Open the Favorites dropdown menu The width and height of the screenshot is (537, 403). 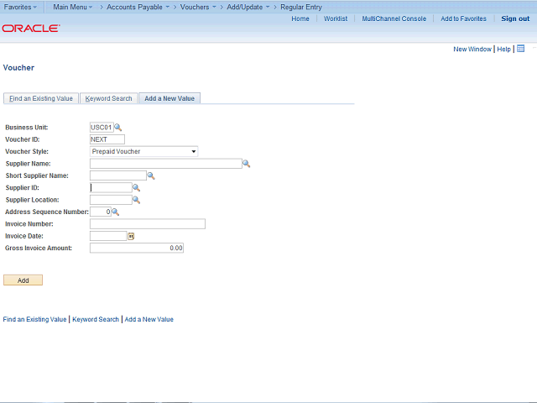20,7
